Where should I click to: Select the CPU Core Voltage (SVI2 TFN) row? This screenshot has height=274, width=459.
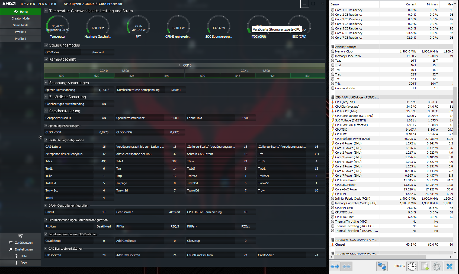point(391,116)
